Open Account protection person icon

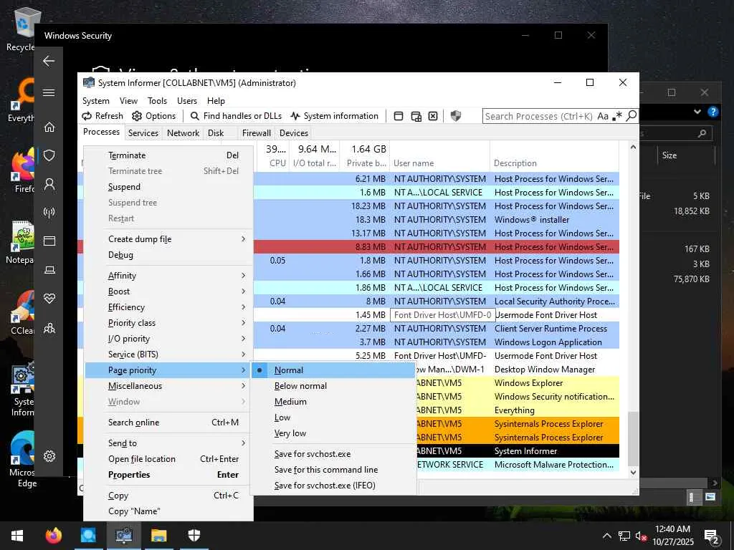[49, 184]
